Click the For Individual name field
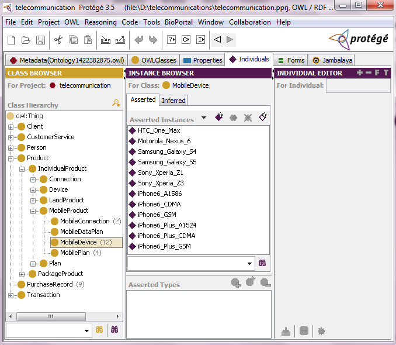The width and height of the screenshot is (396, 345). tap(358, 86)
